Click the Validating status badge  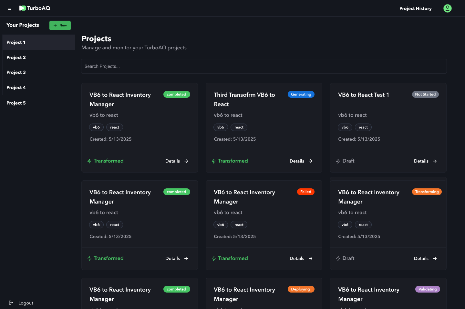[x=428, y=289]
